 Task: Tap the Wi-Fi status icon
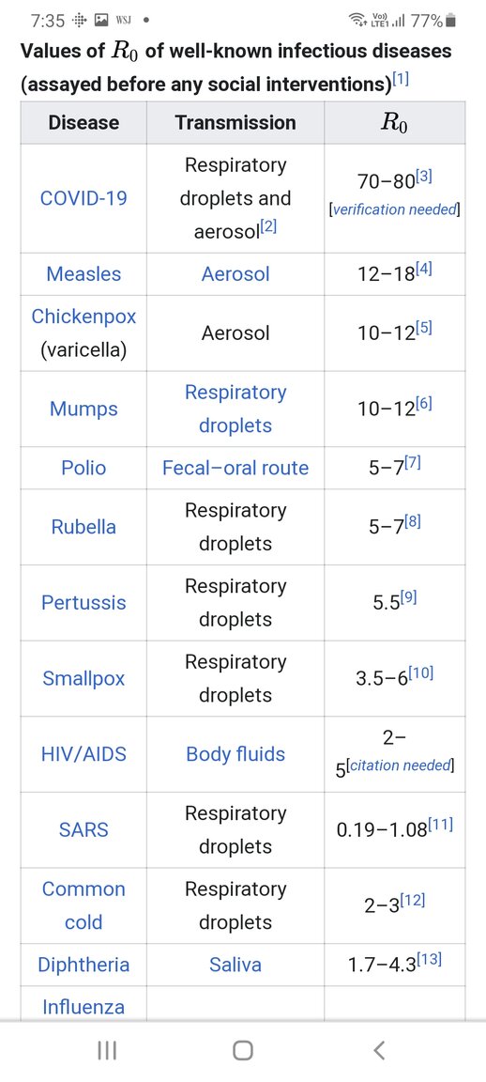coord(357,20)
